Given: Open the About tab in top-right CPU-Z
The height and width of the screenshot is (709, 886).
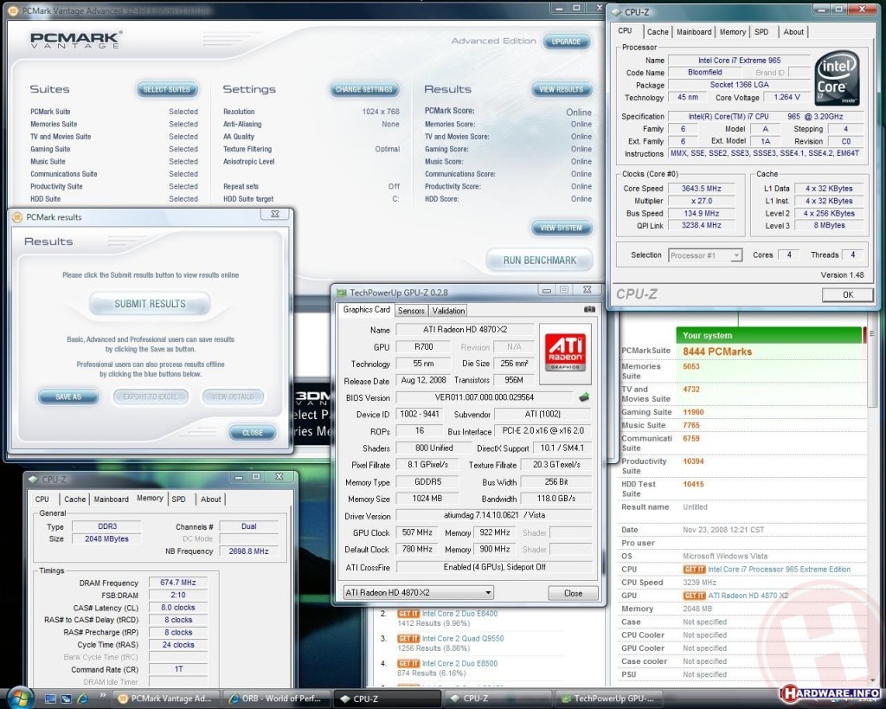Looking at the screenshot, I should (793, 32).
